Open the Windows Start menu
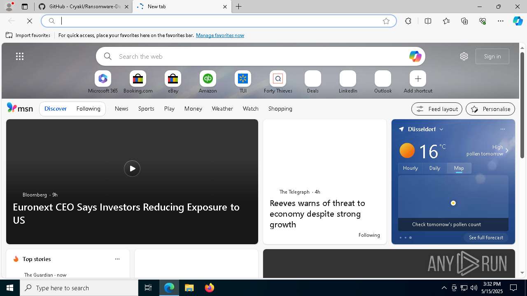Viewport: 527px width, 296px height. click(x=10, y=288)
